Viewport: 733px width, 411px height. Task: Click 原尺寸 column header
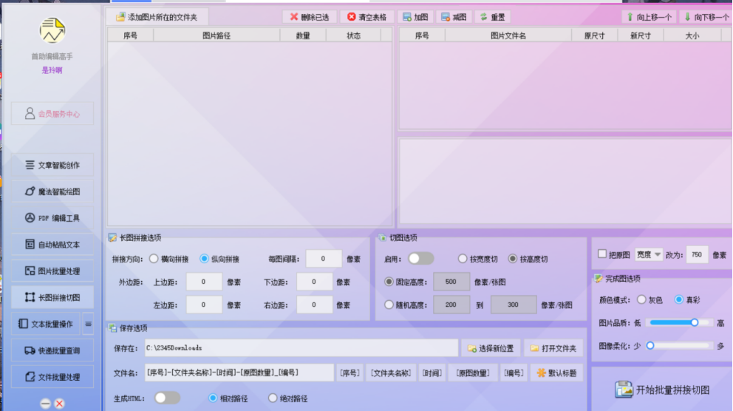click(x=595, y=35)
